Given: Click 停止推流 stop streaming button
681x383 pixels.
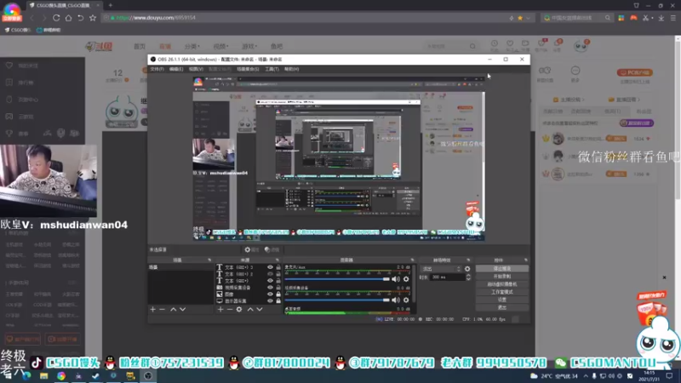Looking at the screenshot, I should coord(502,269).
